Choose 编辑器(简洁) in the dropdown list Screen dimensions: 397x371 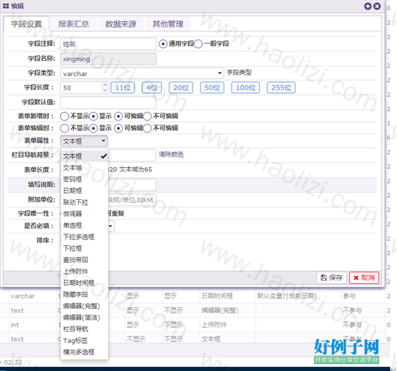click(x=84, y=318)
